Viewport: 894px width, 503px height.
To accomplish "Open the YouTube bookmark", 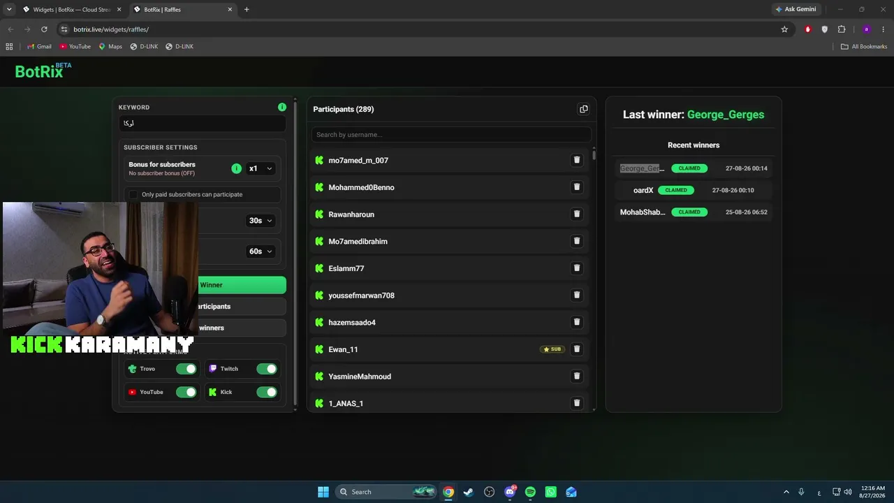I will 75,47.
